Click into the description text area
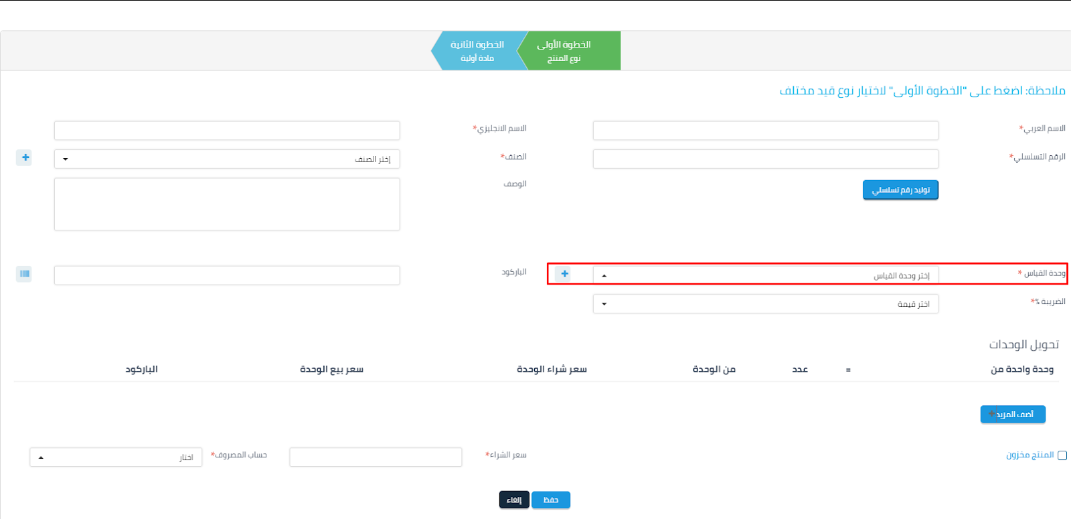1071x519 pixels. [x=227, y=204]
